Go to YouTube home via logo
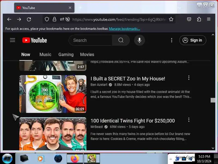This screenshot has height=164, width=218. coord(35,40)
